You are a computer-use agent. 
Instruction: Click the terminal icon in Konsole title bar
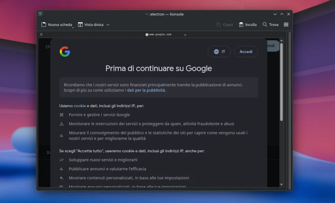40,14
